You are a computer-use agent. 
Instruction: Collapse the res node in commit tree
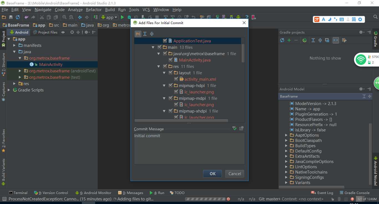158,67
